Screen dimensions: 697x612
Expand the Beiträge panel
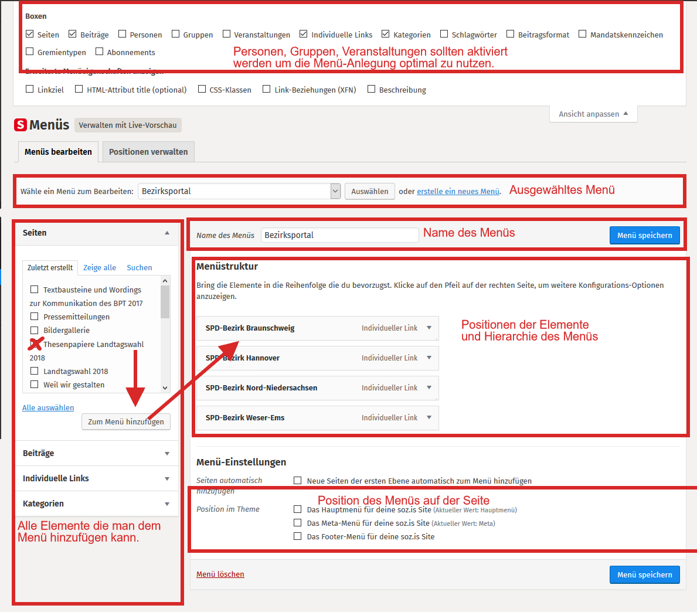[x=167, y=453]
